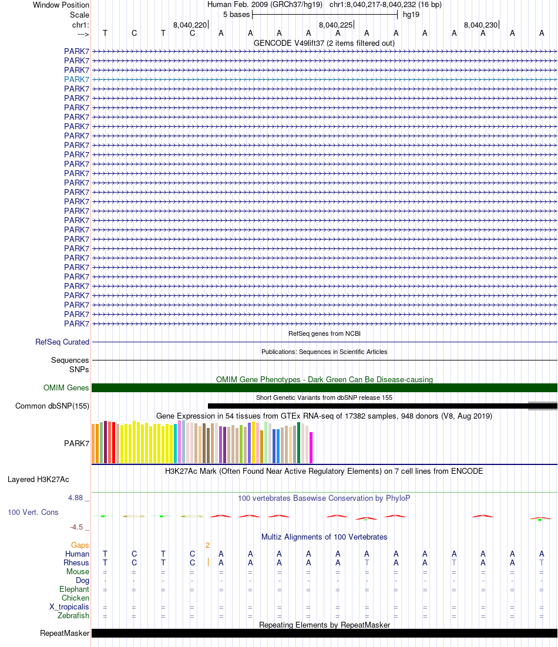Click the Mouse alignment row label
This screenshot has height=647, width=558.
78,571
